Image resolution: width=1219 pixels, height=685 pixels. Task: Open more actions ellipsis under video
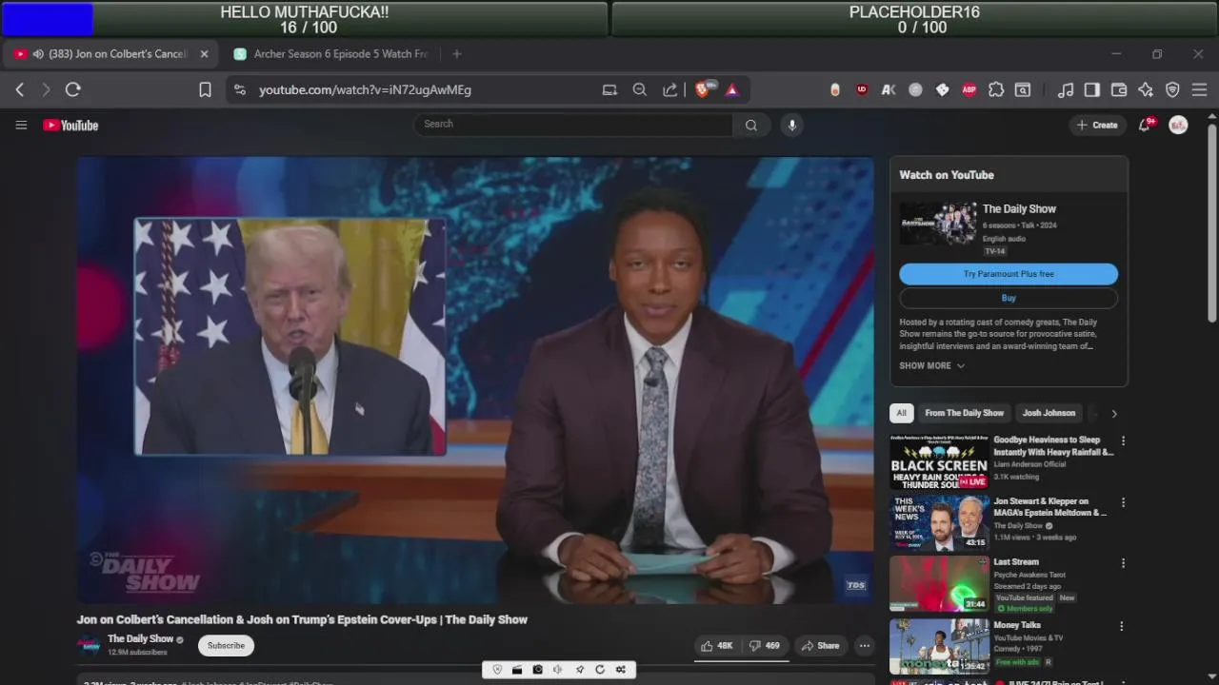[864, 646]
